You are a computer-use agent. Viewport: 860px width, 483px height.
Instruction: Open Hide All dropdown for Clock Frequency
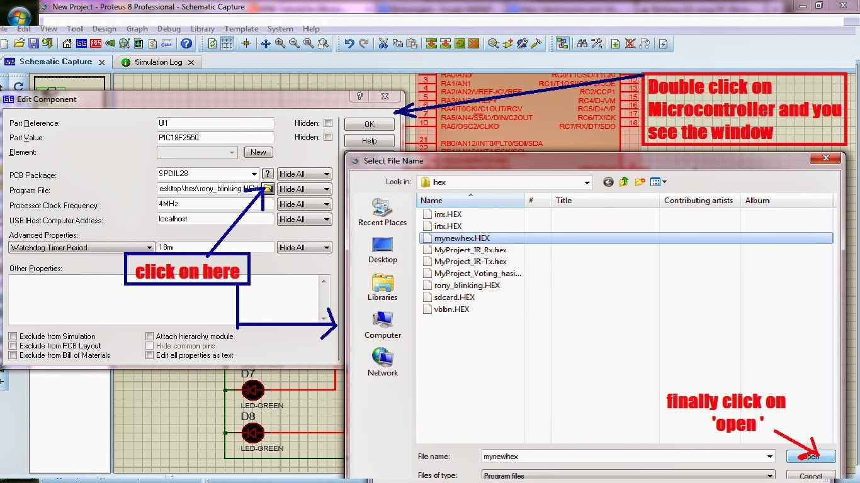click(305, 204)
